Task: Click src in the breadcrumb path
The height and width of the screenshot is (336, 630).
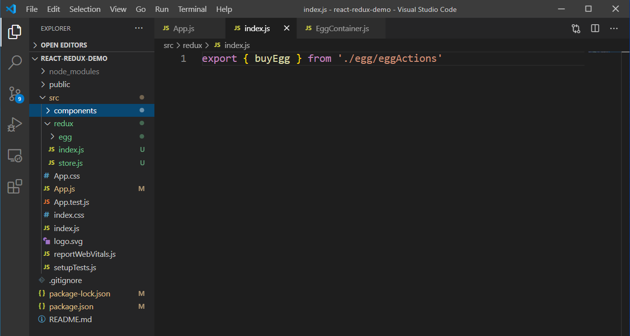Action: coord(168,45)
